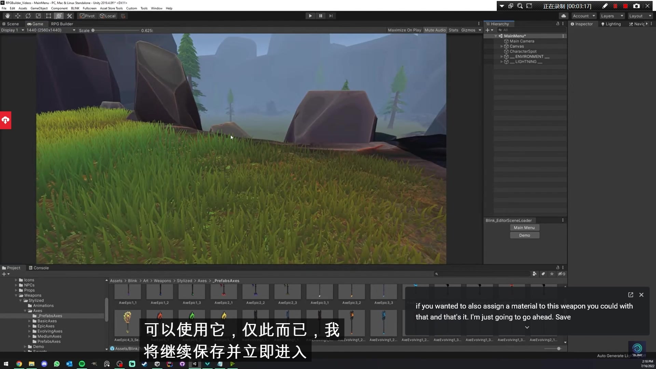Open the Custom Editor Tools icon
Viewport: 656px width, 369px height.
(69, 16)
